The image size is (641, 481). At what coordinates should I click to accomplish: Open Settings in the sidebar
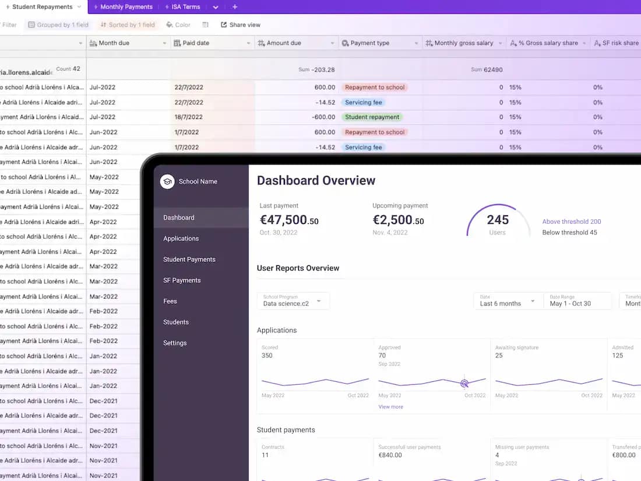(175, 343)
